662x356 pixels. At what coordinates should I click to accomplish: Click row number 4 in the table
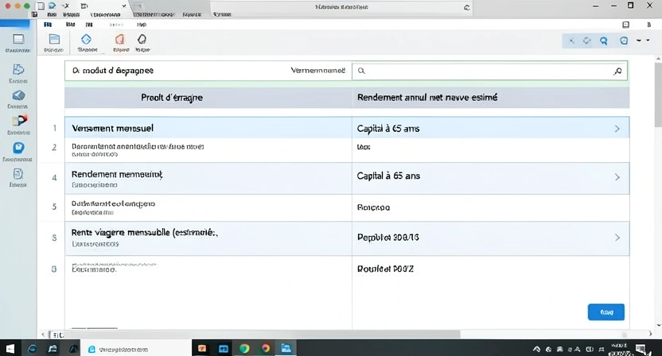click(54, 178)
